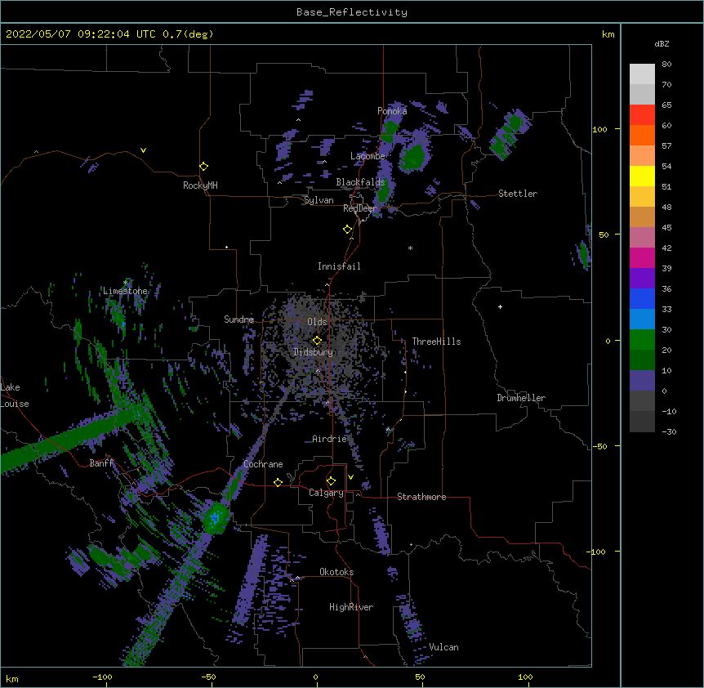Click the HighRiver label
The height and width of the screenshot is (688, 704).
click(351, 607)
